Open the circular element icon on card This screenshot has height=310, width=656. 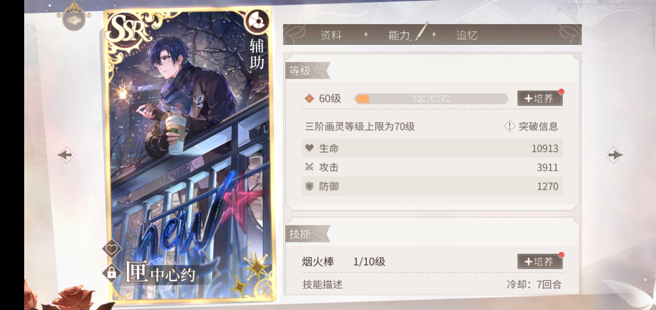point(257,22)
